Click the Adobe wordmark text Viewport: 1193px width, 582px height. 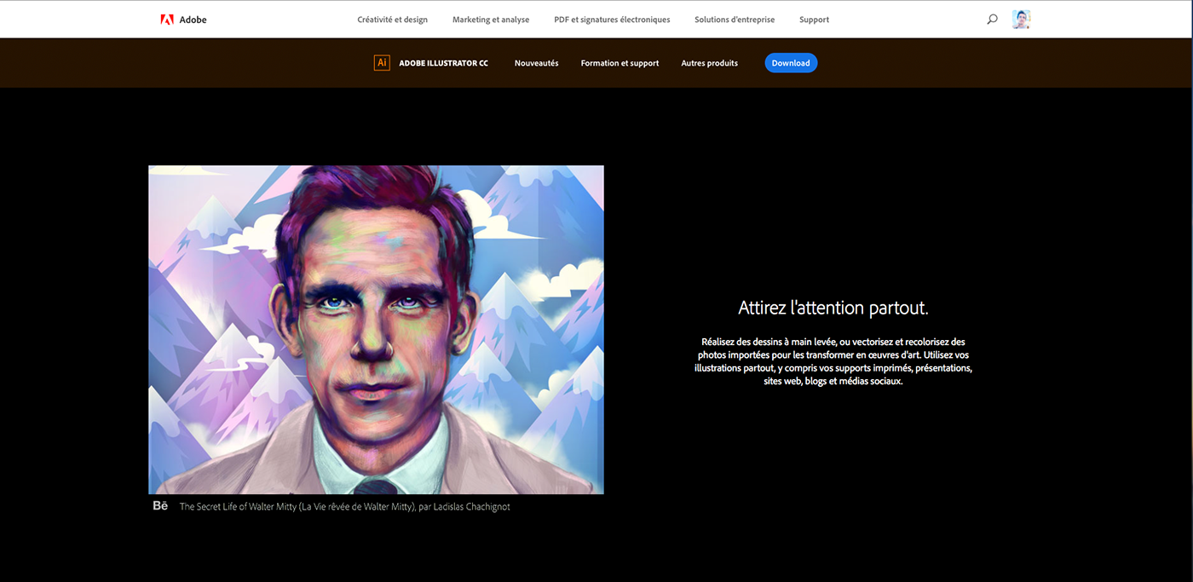point(193,20)
